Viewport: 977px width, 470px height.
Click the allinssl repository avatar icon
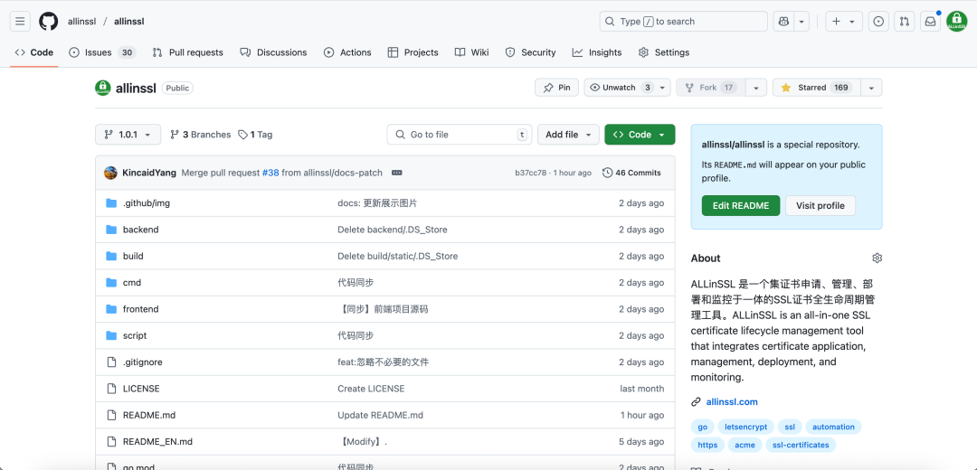(103, 88)
